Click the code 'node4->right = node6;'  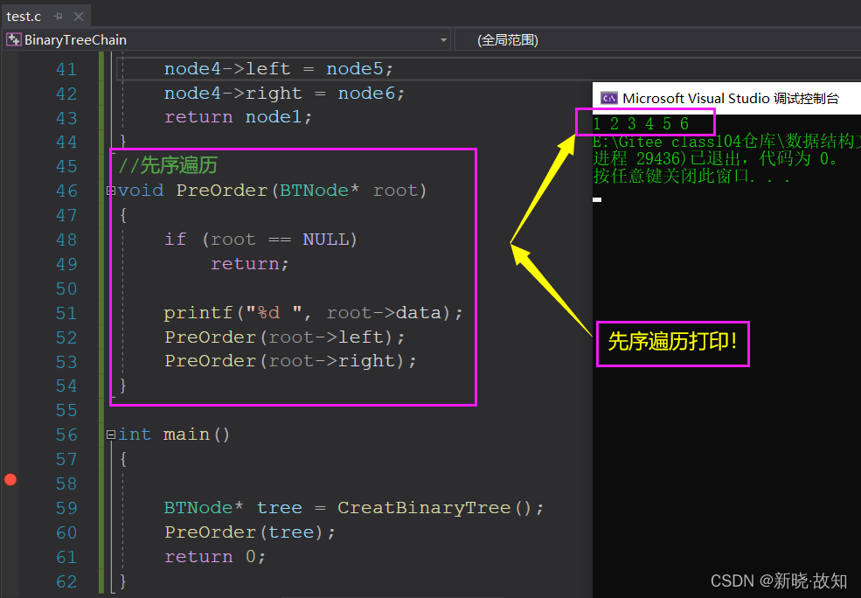pyautogui.click(x=284, y=94)
